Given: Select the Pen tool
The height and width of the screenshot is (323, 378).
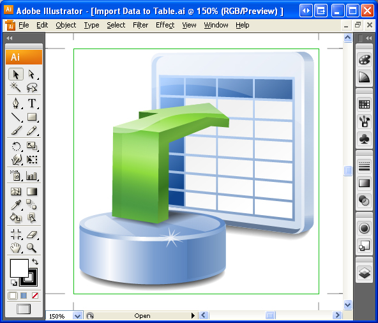Looking at the screenshot, I should click(16, 103).
